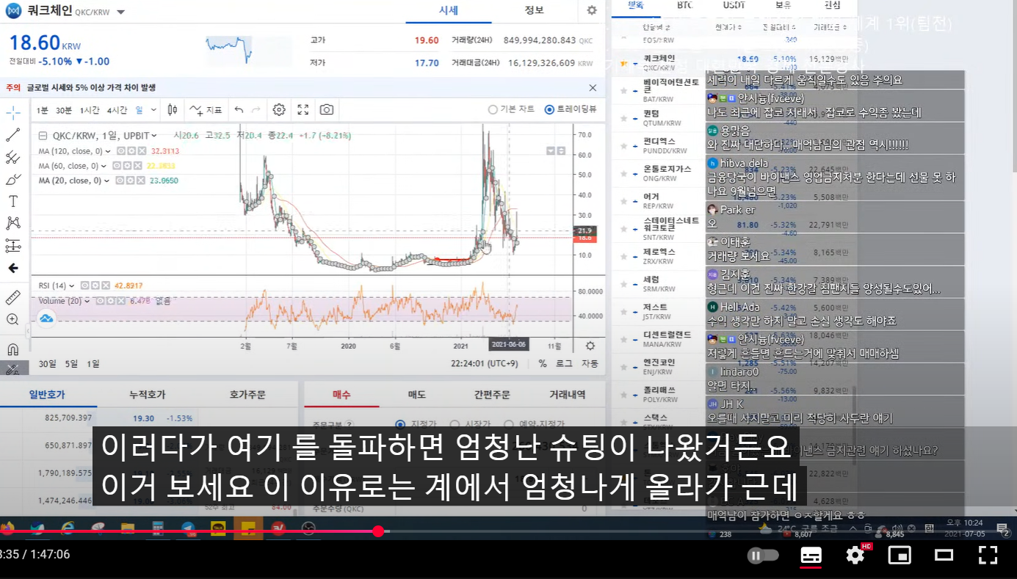Select the ruler measure tool
This screenshot has height=579, width=1017.
[x=13, y=297]
